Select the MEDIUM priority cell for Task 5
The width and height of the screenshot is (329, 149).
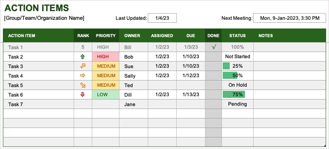(105, 85)
